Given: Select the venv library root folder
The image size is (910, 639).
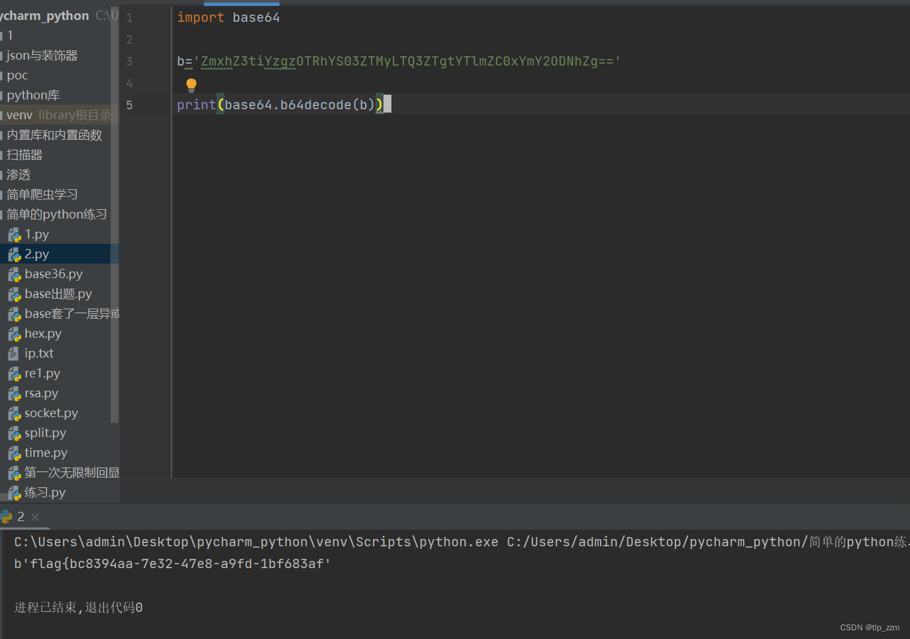Looking at the screenshot, I should click(58, 115).
